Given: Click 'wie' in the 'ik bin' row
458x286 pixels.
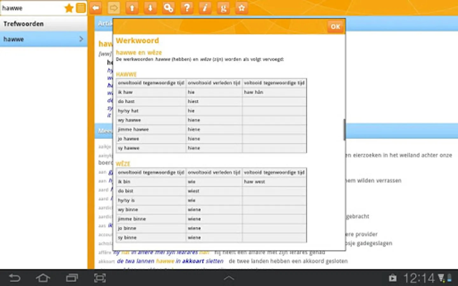Looking at the screenshot, I should click(214, 182).
